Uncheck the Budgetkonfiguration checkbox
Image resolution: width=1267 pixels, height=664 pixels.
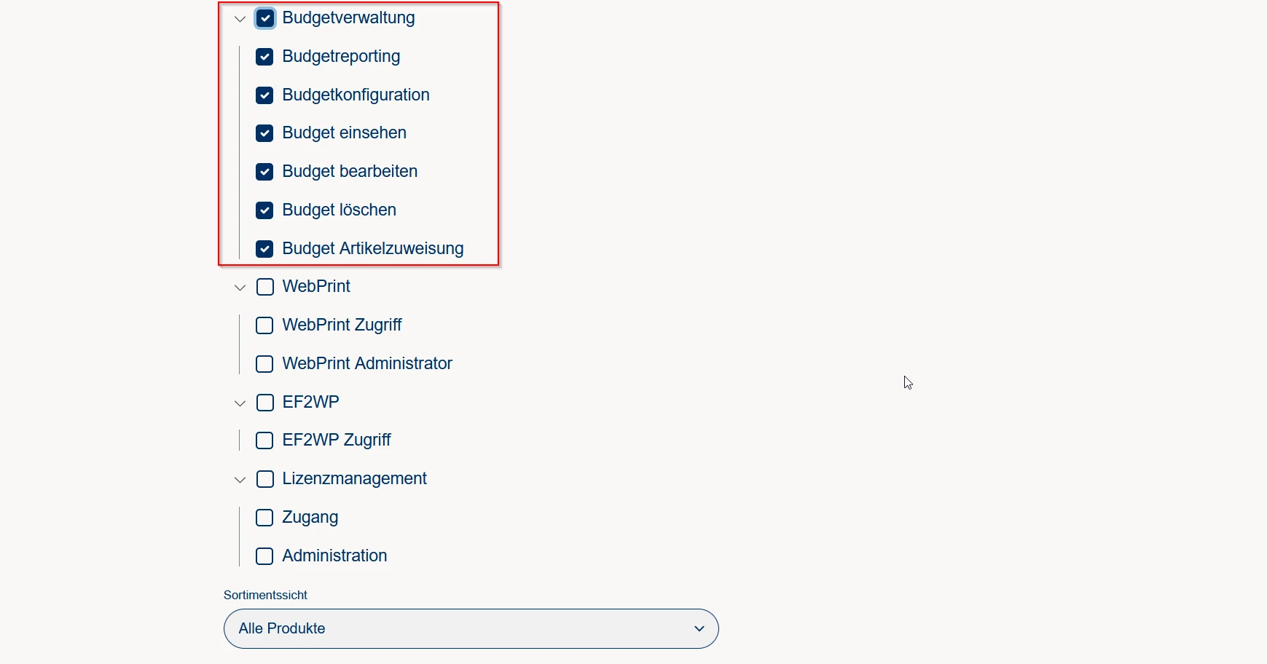pyautogui.click(x=264, y=95)
